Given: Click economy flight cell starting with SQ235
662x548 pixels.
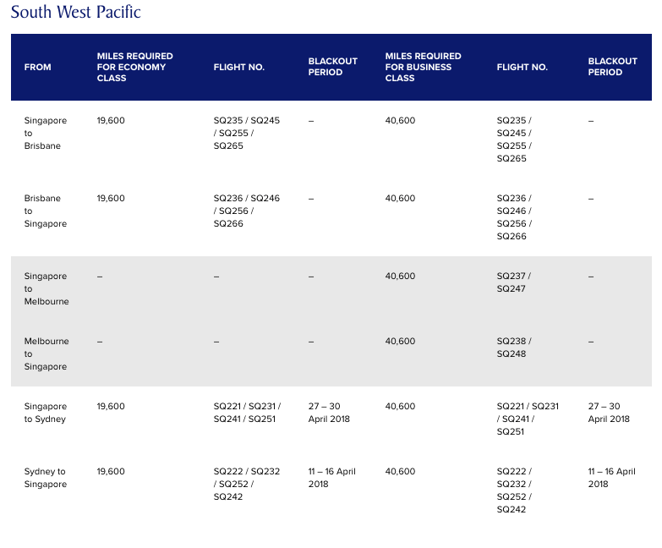Looking at the screenshot, I should pyautogui.click(x=246, y=133).
